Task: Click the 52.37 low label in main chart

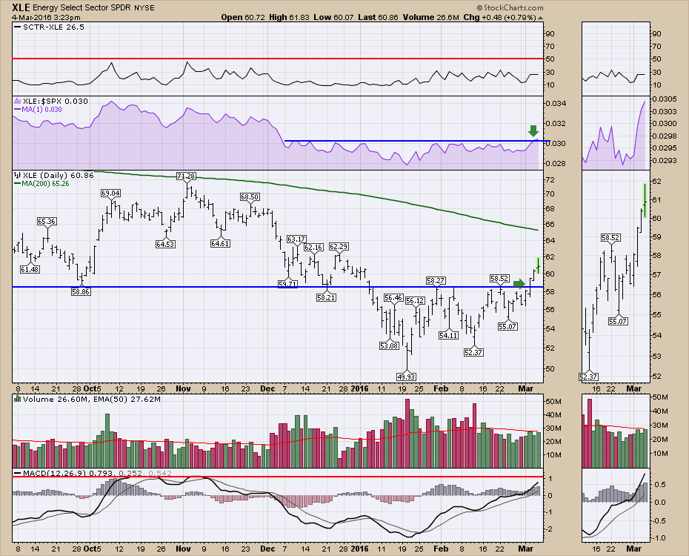Action: coord(473,352)
